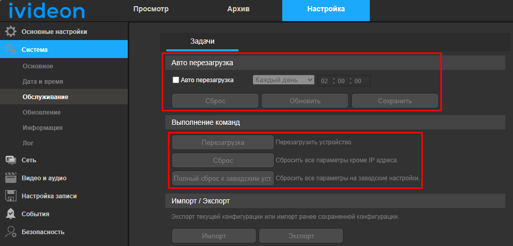Click the Экспорт button
This screenshot has height=246, width=513.
[301, 236]
